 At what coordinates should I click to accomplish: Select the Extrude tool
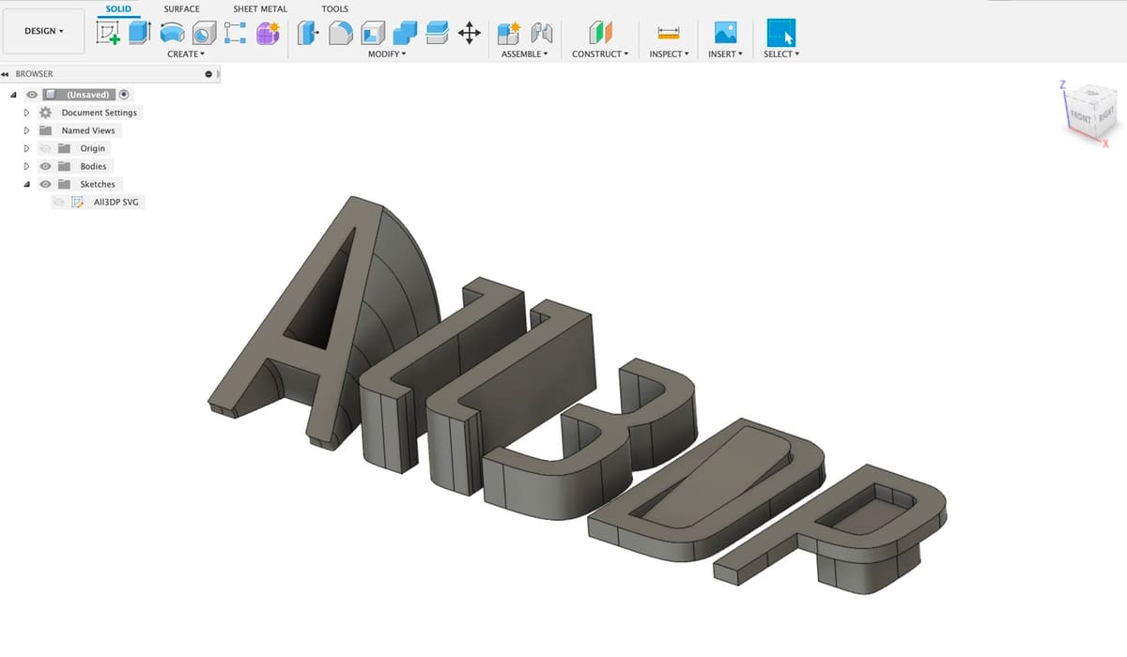(139, 33)
